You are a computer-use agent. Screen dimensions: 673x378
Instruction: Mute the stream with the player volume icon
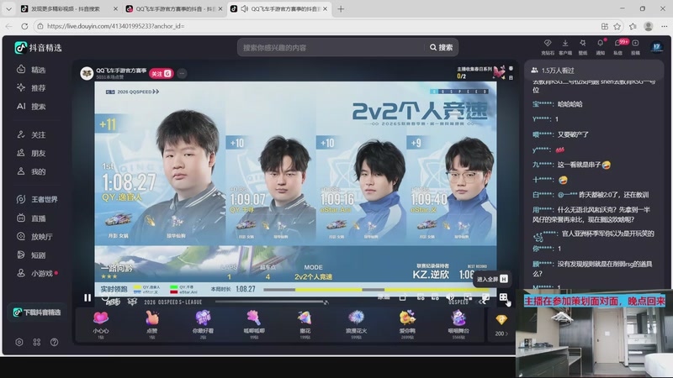tap(450, 297)
